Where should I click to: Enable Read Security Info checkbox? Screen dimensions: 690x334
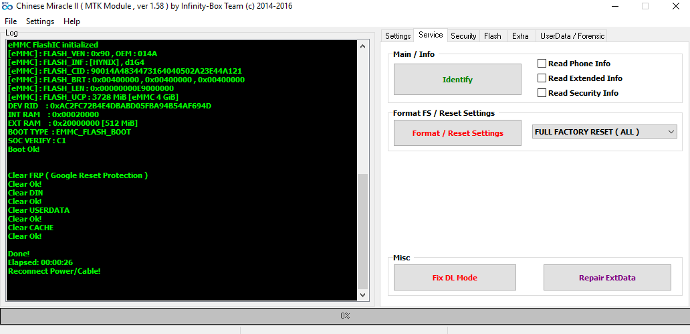(x=542, y=93)
